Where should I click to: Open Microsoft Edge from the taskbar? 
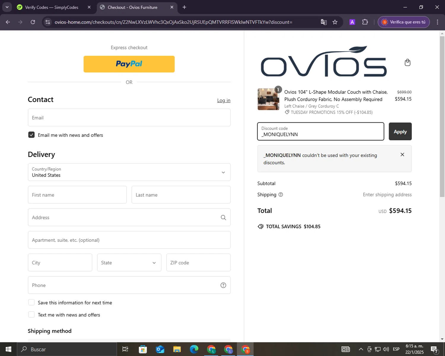click(x=194, y=349)
